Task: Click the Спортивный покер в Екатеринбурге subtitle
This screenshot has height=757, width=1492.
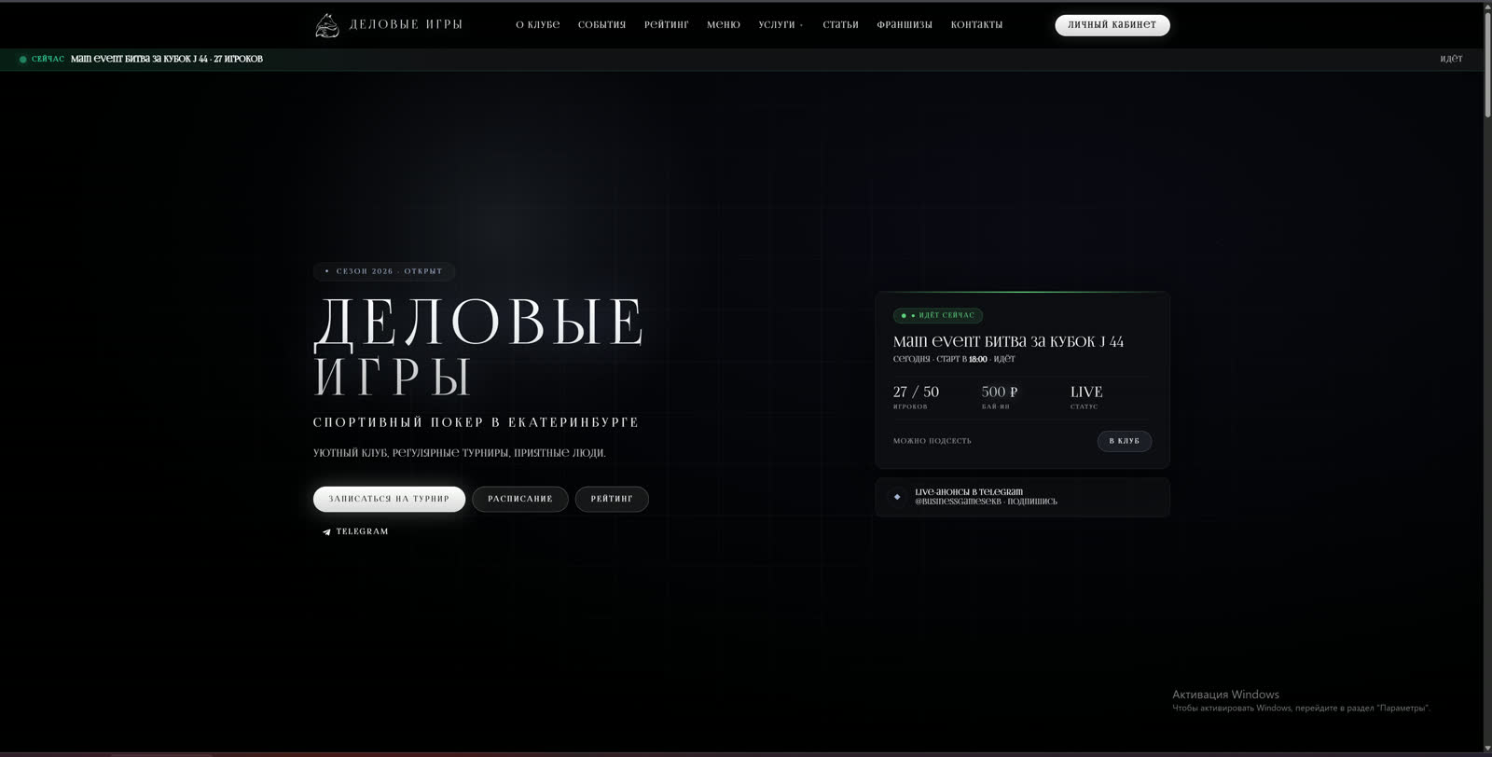Action: (476, 423)
